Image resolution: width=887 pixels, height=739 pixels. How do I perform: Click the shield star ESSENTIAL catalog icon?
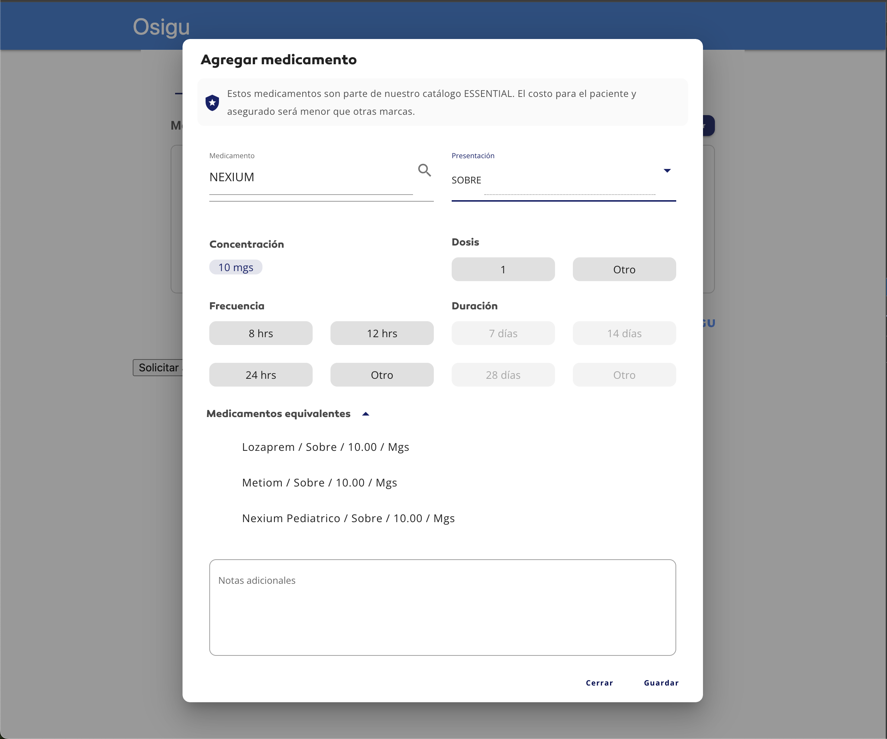pyautogui.click(x=212, y=102)
